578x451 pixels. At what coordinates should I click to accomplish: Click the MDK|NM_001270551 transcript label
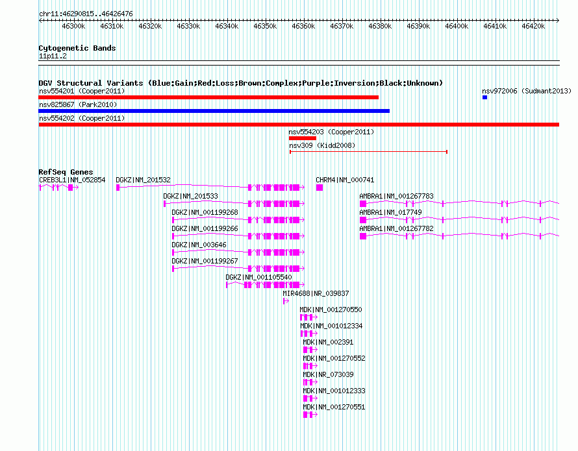pyautogui.click(x=334, y=407)
